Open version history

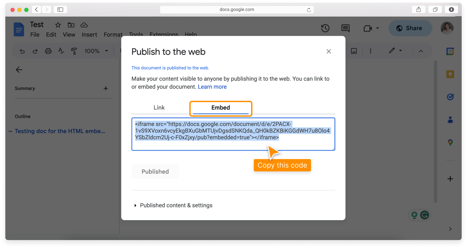click(325, 28)
